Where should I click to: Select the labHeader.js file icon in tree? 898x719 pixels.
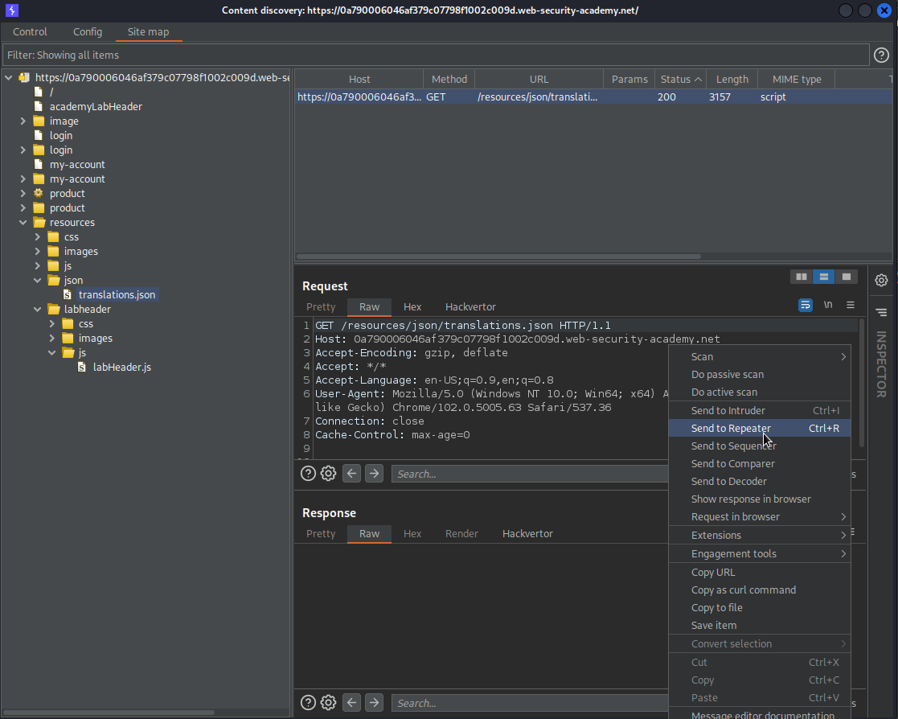[82, 367]
